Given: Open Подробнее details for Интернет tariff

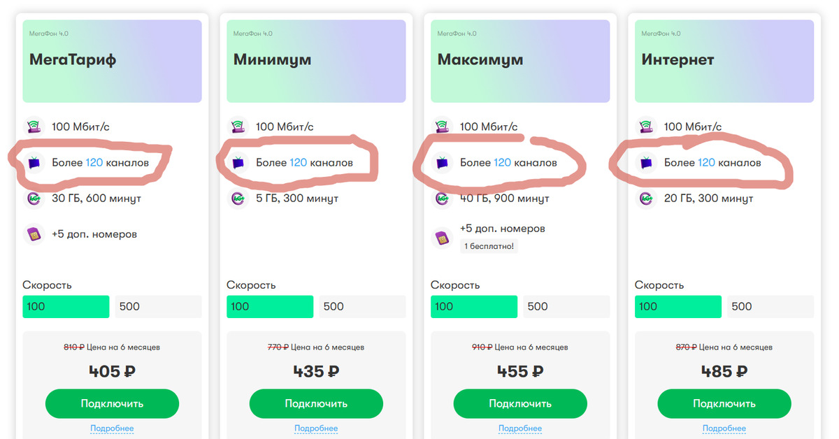Looking at the screenshot, I should (x=724, y=429).
